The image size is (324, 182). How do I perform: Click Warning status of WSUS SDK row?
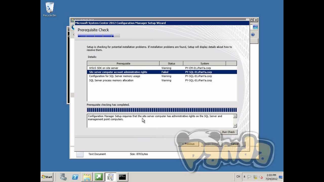(x=166, y=68)
